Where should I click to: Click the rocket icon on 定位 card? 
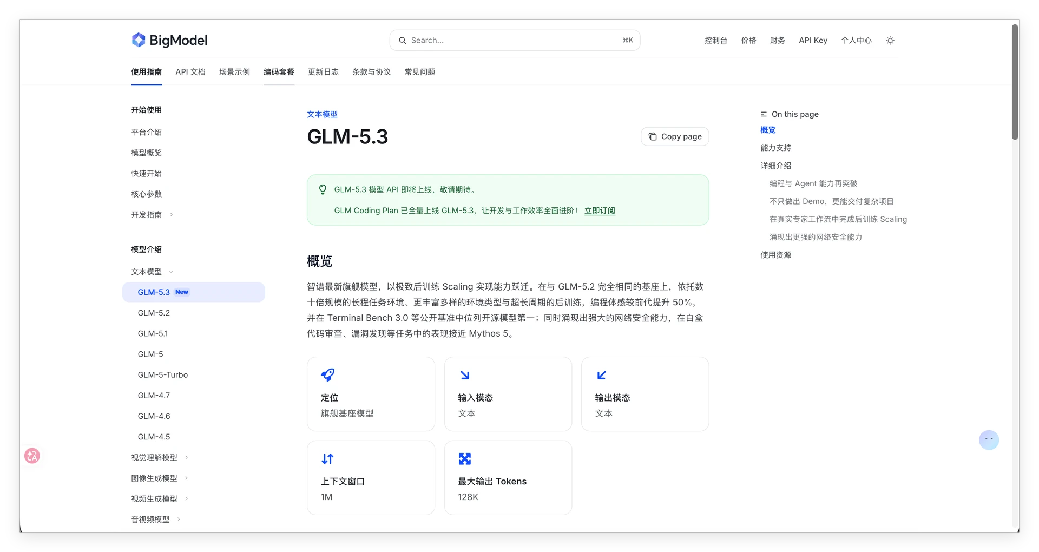327,375
